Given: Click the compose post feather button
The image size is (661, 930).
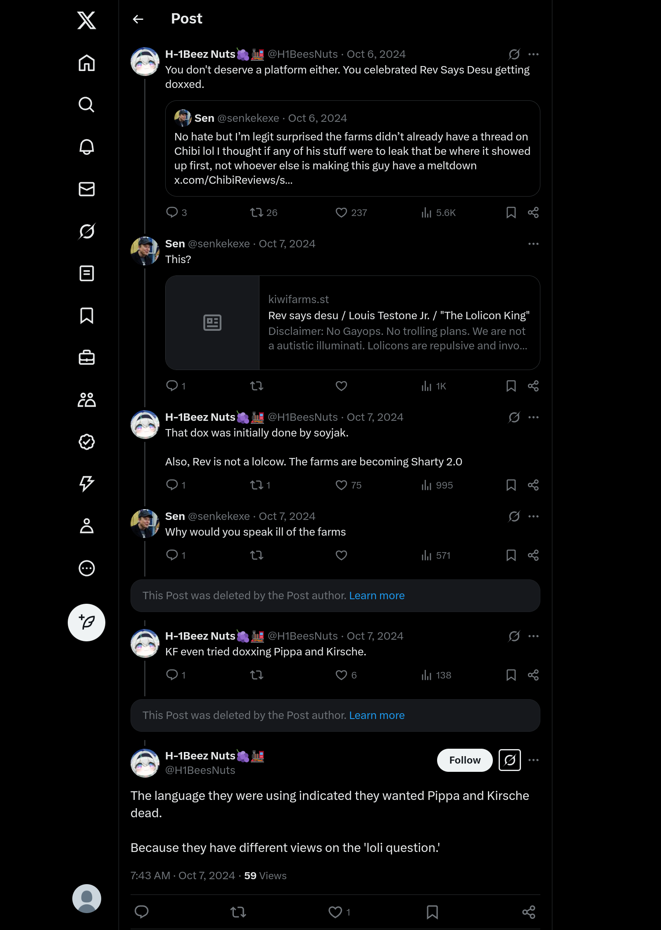Looking at the screenshot, I should (87, 622).
